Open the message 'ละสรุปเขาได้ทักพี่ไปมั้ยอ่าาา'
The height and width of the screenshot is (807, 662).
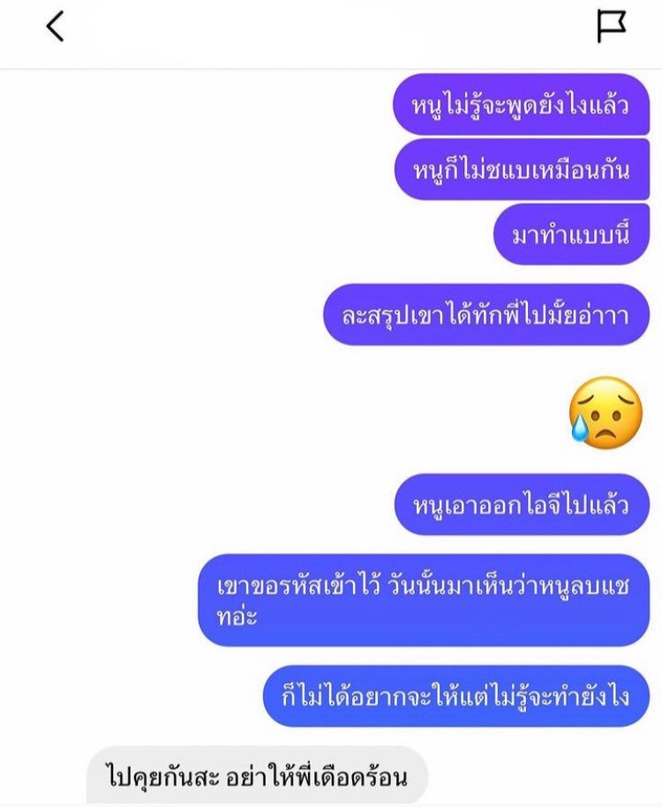pos(485,315)
